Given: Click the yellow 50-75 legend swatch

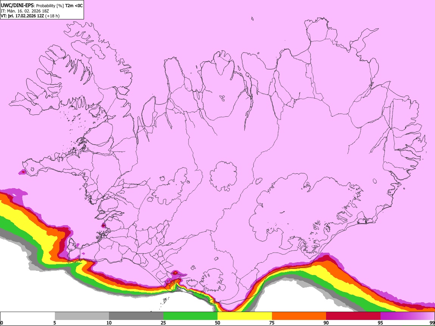Looking at the screenshot, I should [245, 316].
